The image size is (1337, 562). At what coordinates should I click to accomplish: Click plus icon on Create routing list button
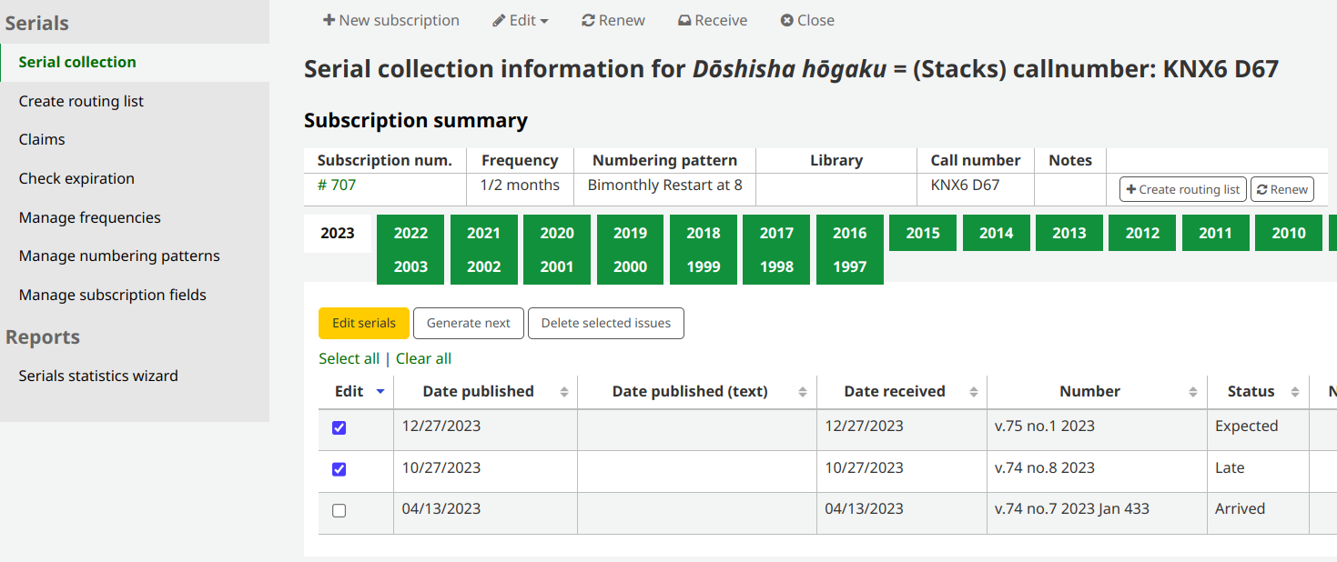(1131, 190)
